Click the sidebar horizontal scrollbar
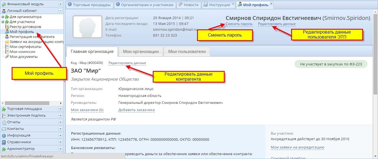378x159 pixels. (27, 103)
